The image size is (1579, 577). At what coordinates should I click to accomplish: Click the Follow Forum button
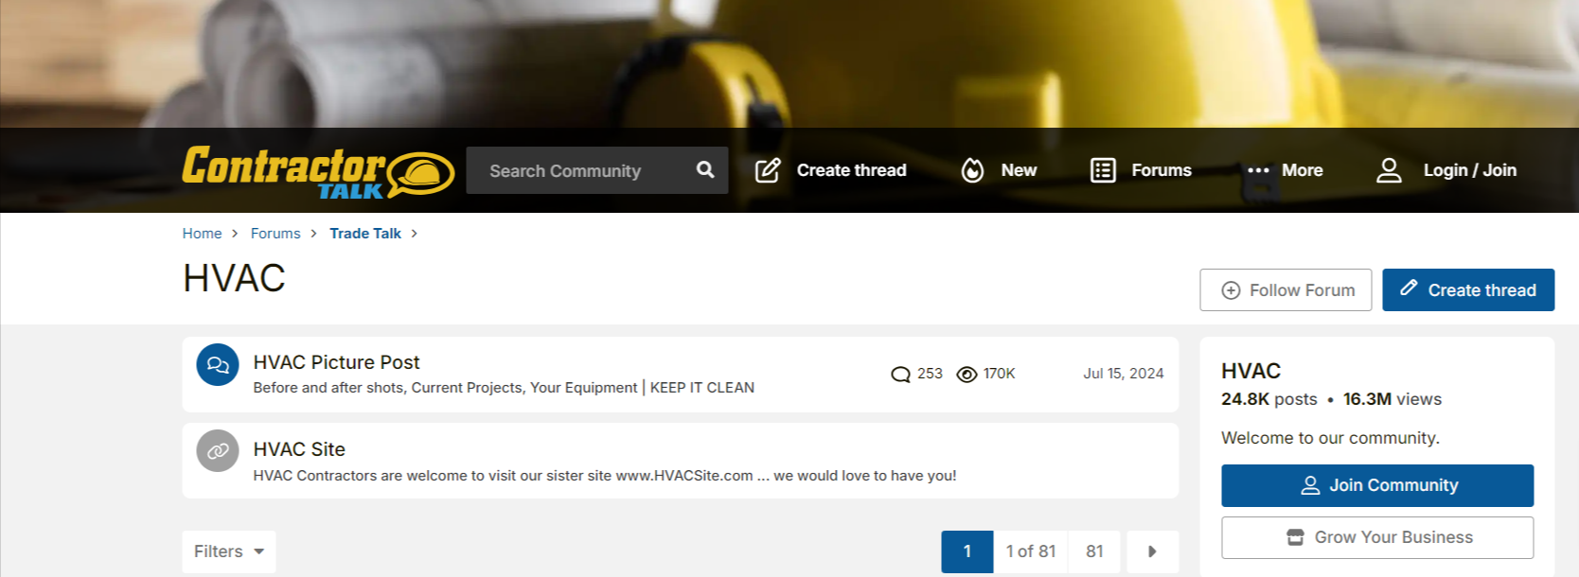point(1286,289)
